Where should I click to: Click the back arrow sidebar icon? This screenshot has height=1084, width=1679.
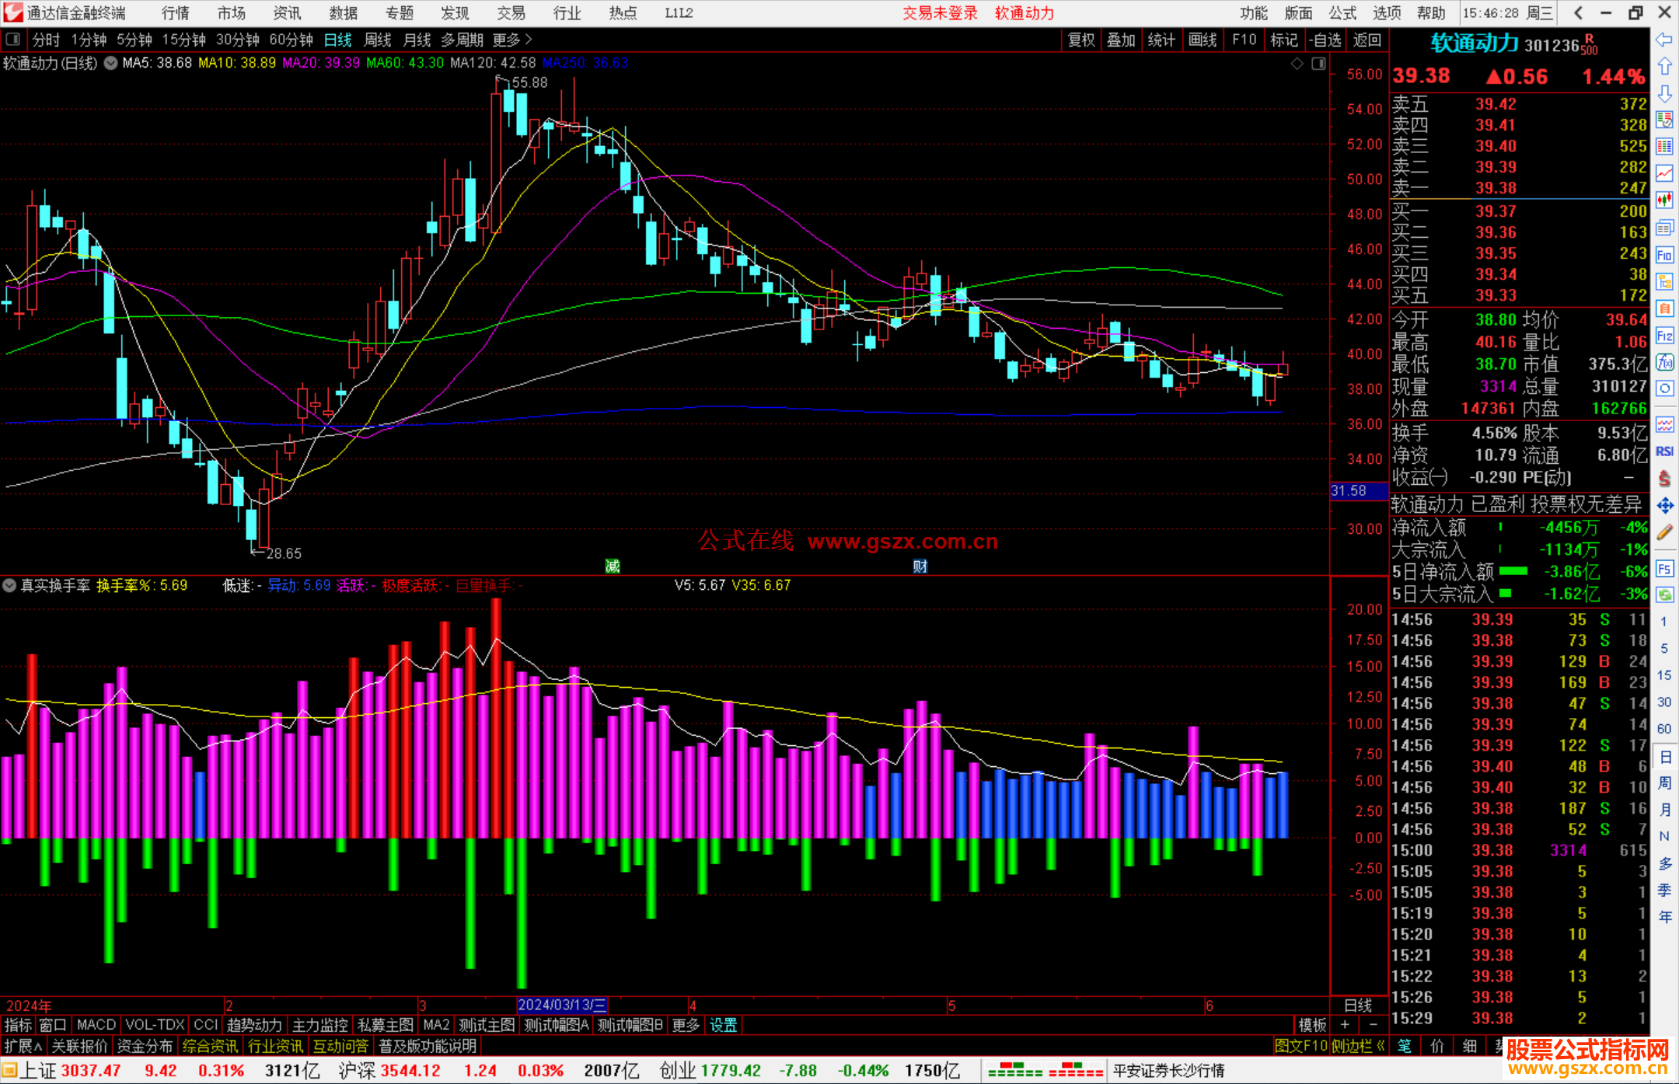click(x=1664, y=39)
